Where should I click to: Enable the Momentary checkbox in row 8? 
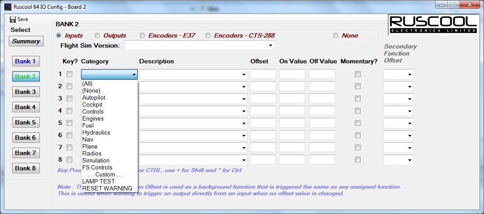point(358,160)
